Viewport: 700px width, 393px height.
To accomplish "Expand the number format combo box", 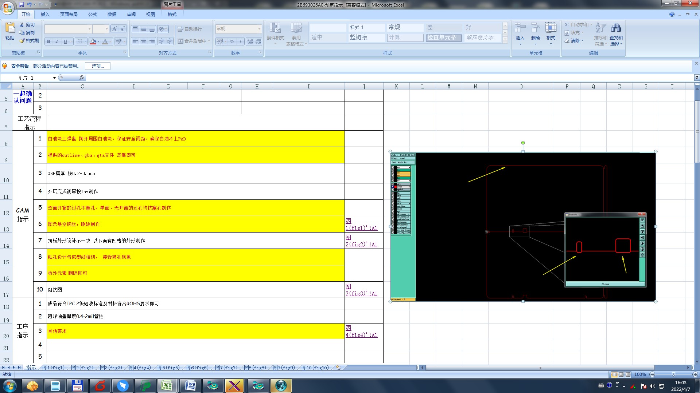I will pos(259,29).
